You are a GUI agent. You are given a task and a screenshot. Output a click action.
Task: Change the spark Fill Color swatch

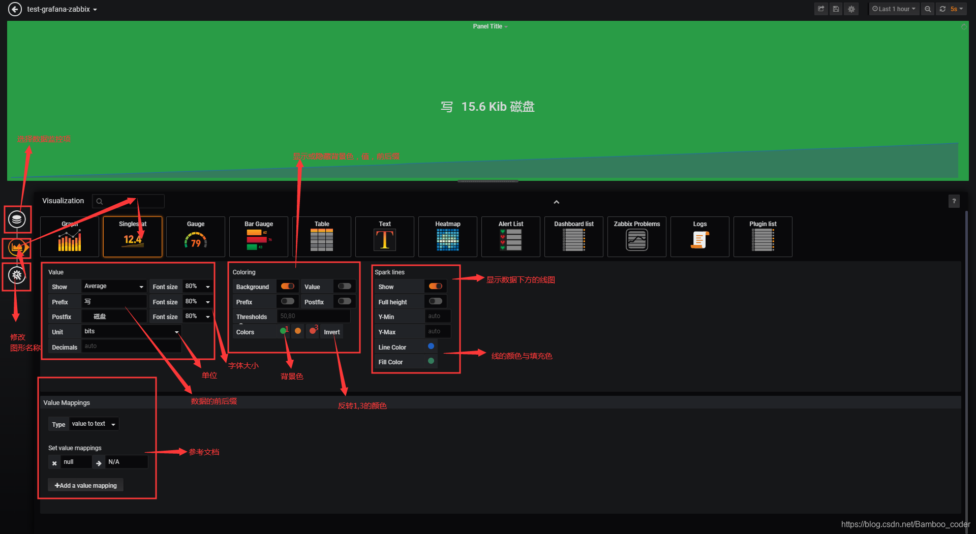(431, 361)
